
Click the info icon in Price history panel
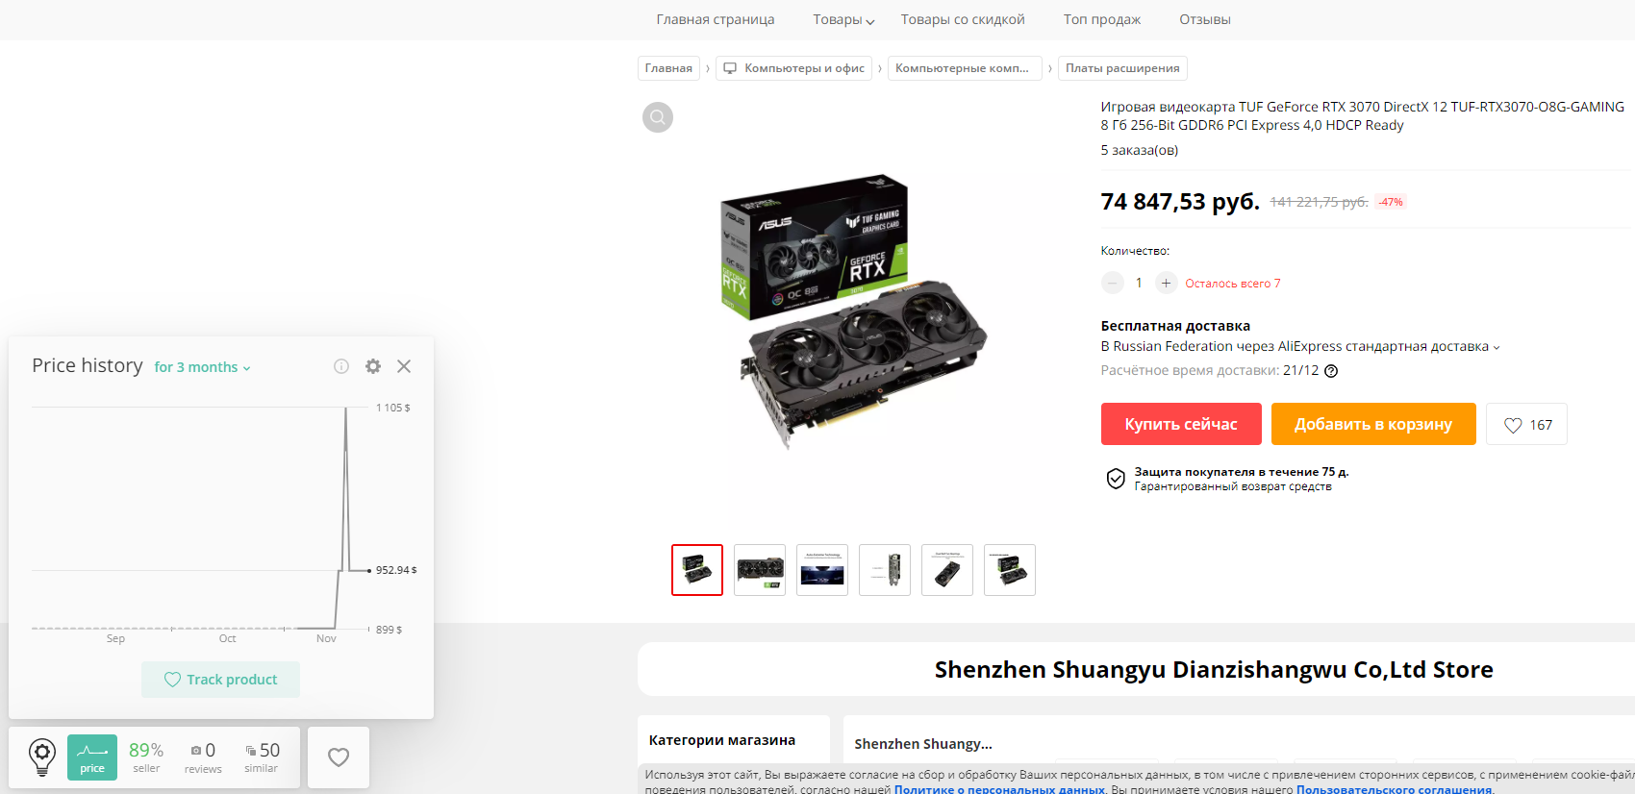pos(341,366)
